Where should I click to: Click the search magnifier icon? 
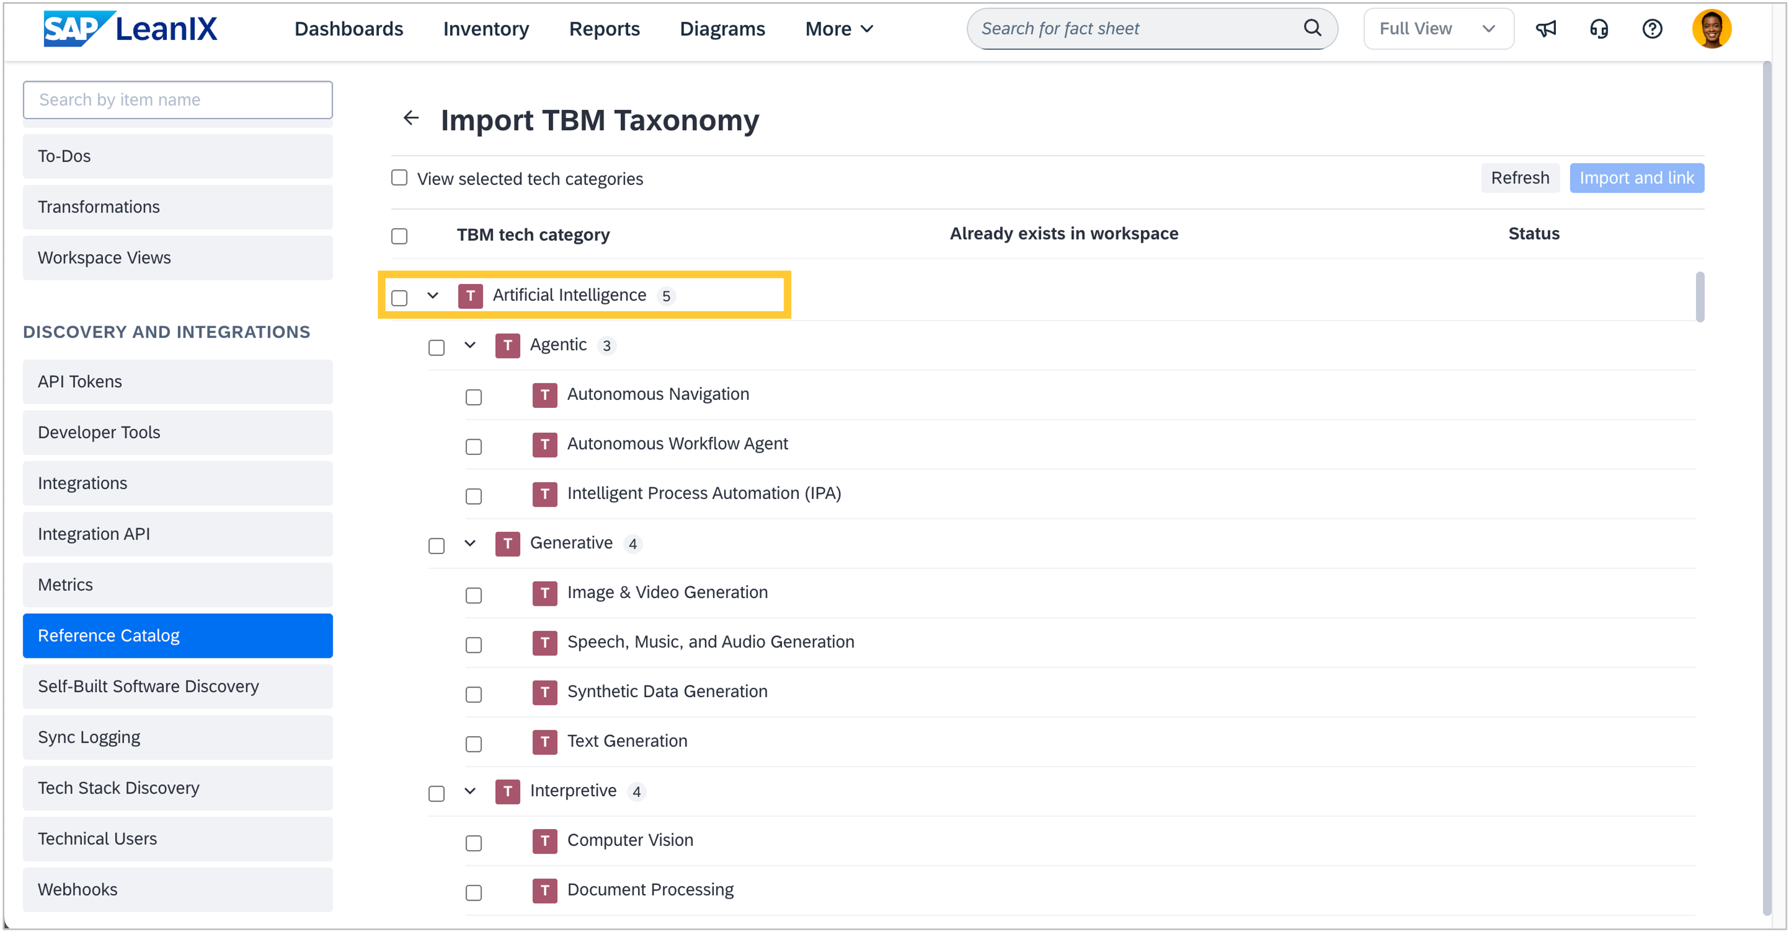(1312, 28)
